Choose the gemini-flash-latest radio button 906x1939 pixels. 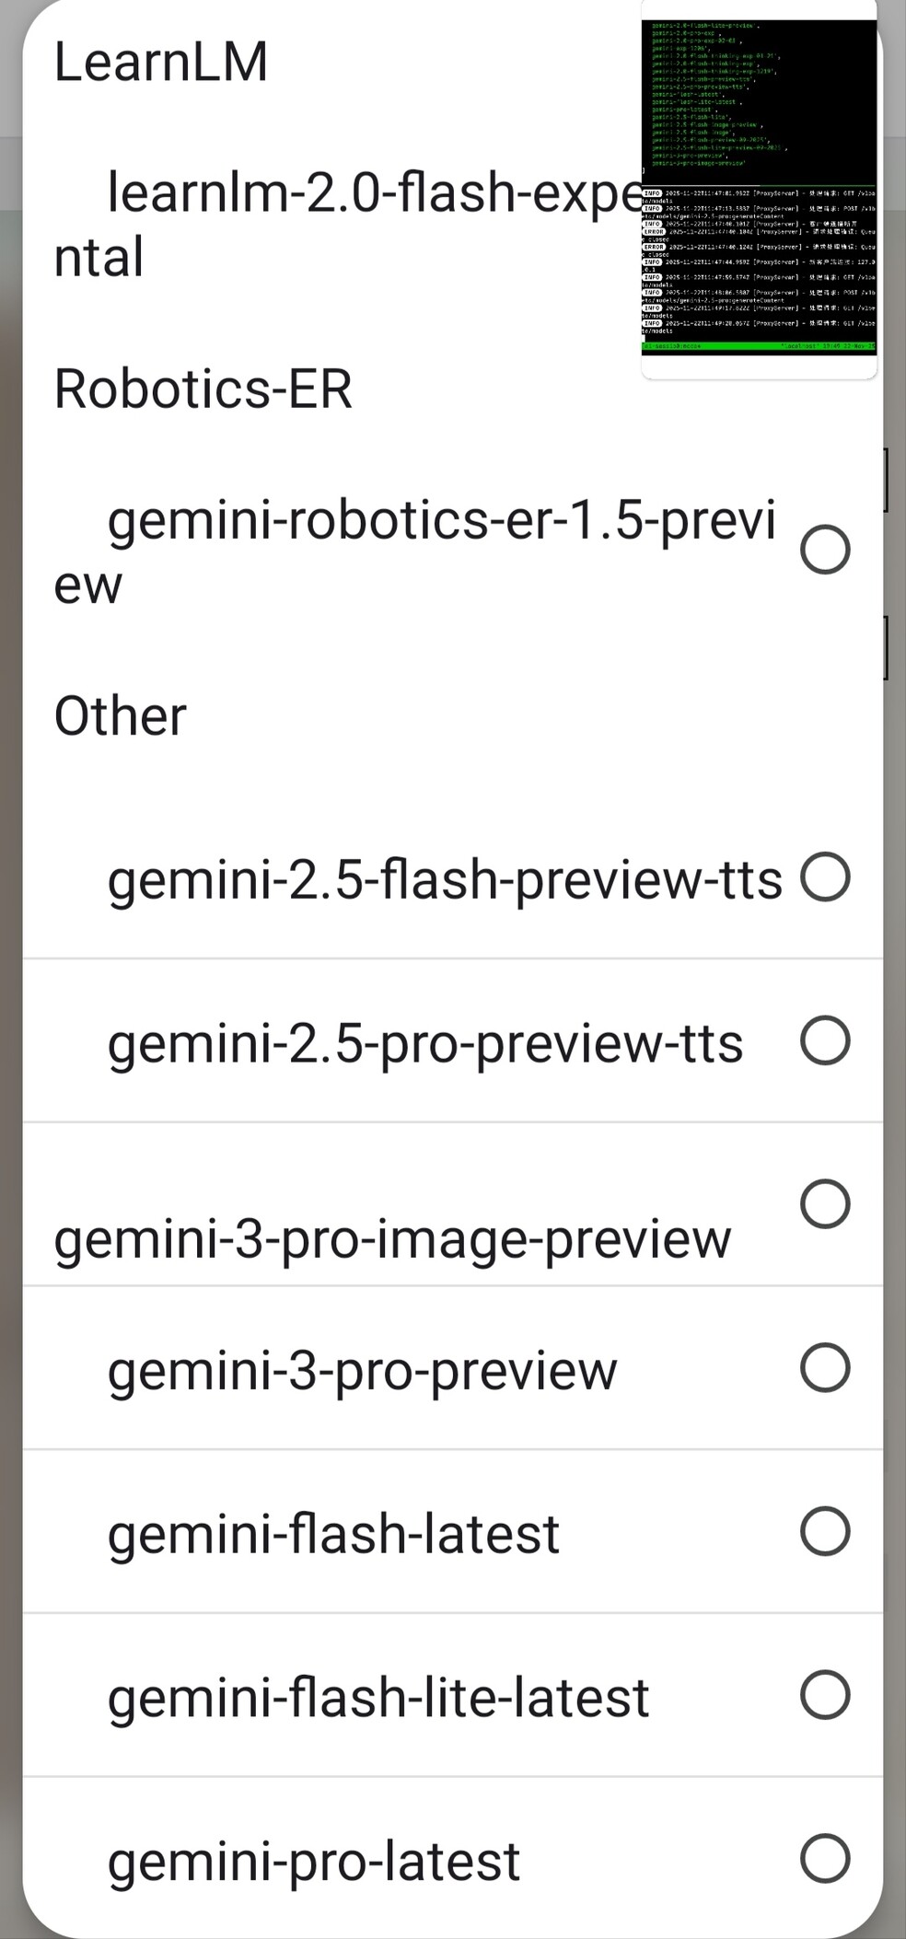[825, 1531]
